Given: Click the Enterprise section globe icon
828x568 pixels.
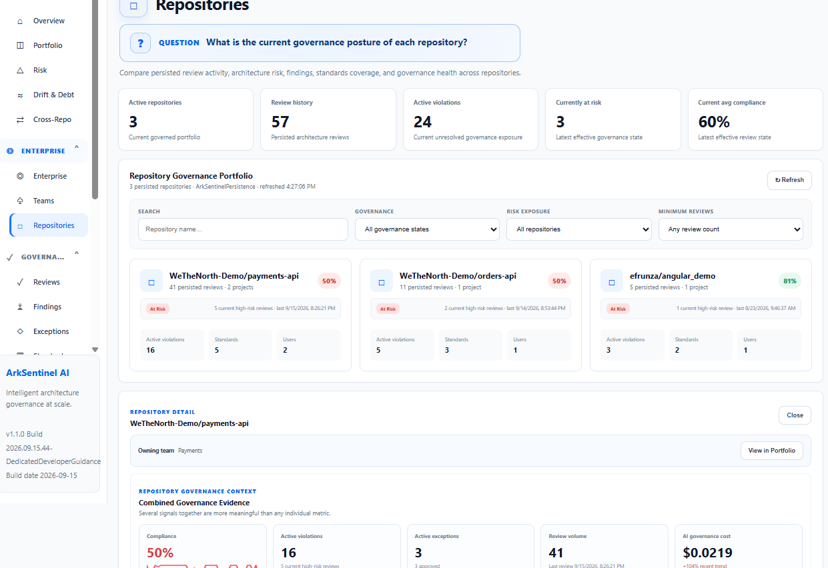Looking at the screenshot, I should tap(10, 151).
